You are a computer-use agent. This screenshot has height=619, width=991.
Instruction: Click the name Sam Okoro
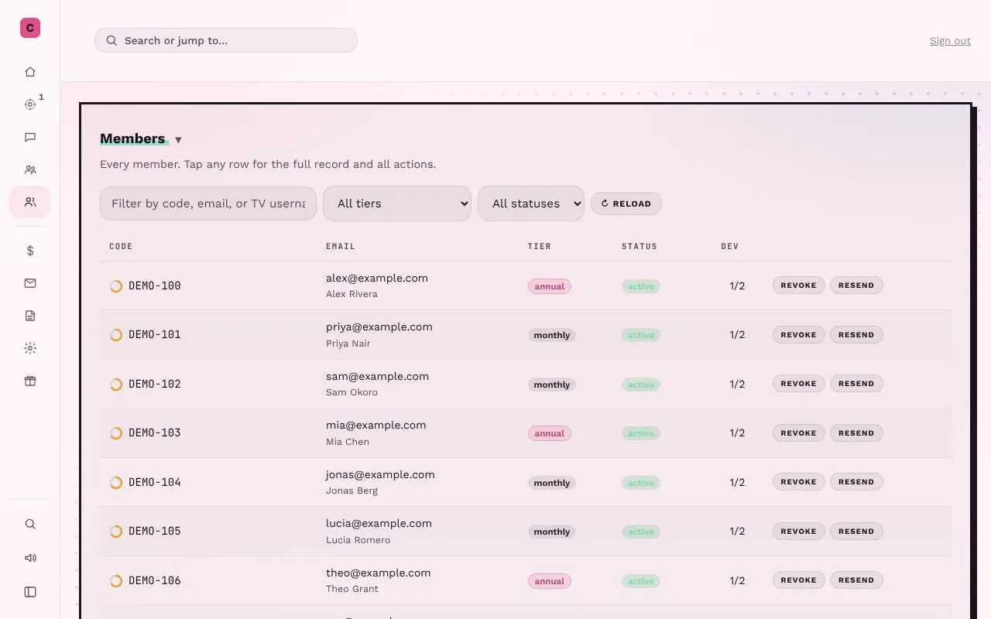[352, 392]
